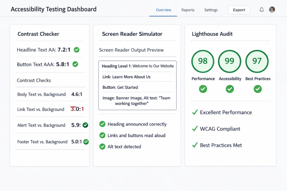
Task: Click checkmark beside Footer Text contrast ratio
Action: pos(86,142)
